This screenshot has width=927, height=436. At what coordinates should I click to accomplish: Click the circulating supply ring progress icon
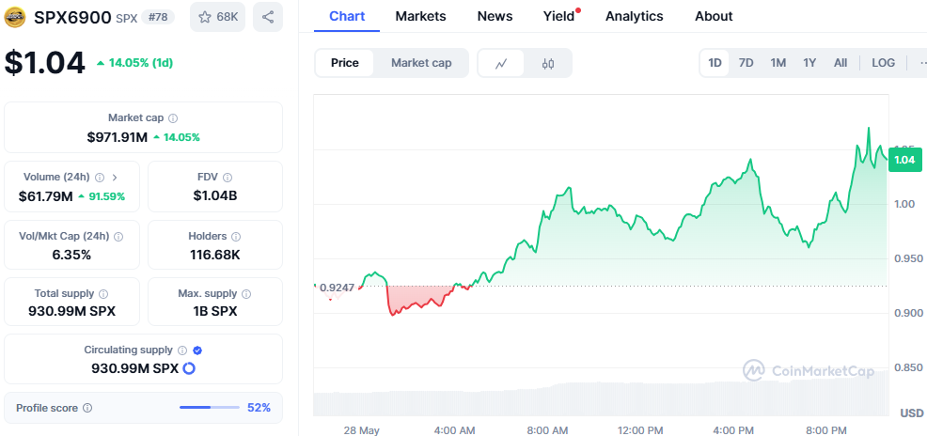(x=189, y=368)
